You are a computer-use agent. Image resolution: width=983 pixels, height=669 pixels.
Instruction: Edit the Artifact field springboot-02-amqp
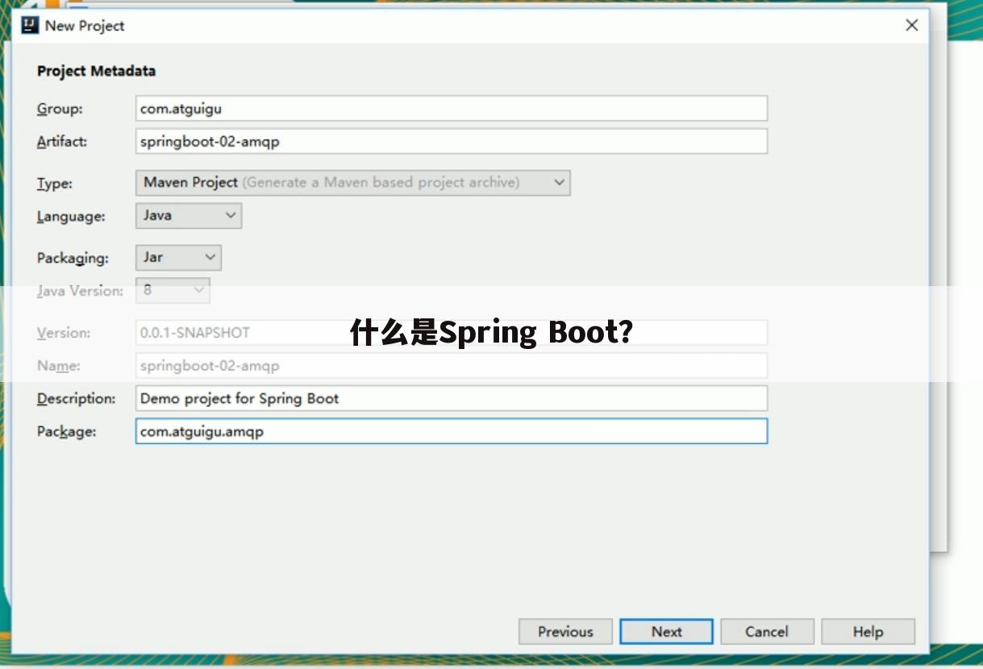(452, 141)
